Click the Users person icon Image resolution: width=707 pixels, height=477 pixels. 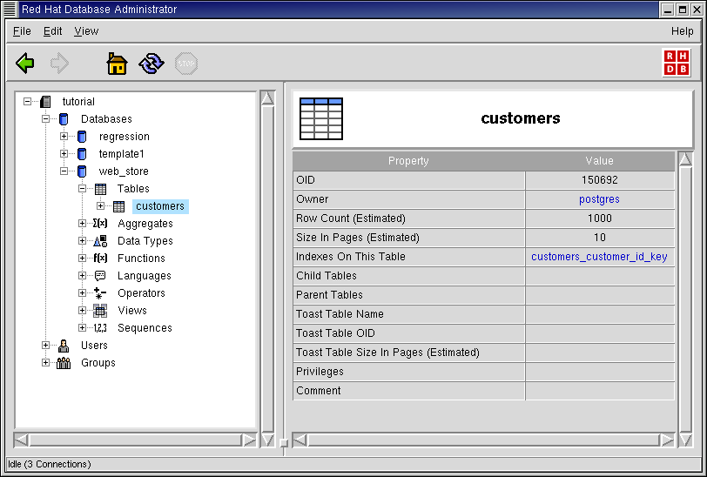point(64,346)
